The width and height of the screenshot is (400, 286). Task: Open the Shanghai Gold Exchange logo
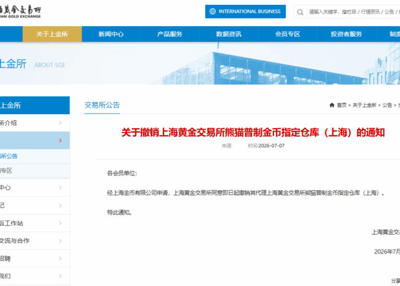click(x=20, y=12)
